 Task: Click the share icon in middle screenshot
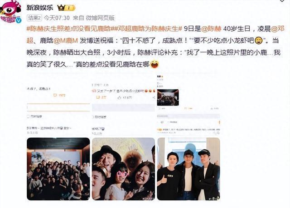[154, 97]
